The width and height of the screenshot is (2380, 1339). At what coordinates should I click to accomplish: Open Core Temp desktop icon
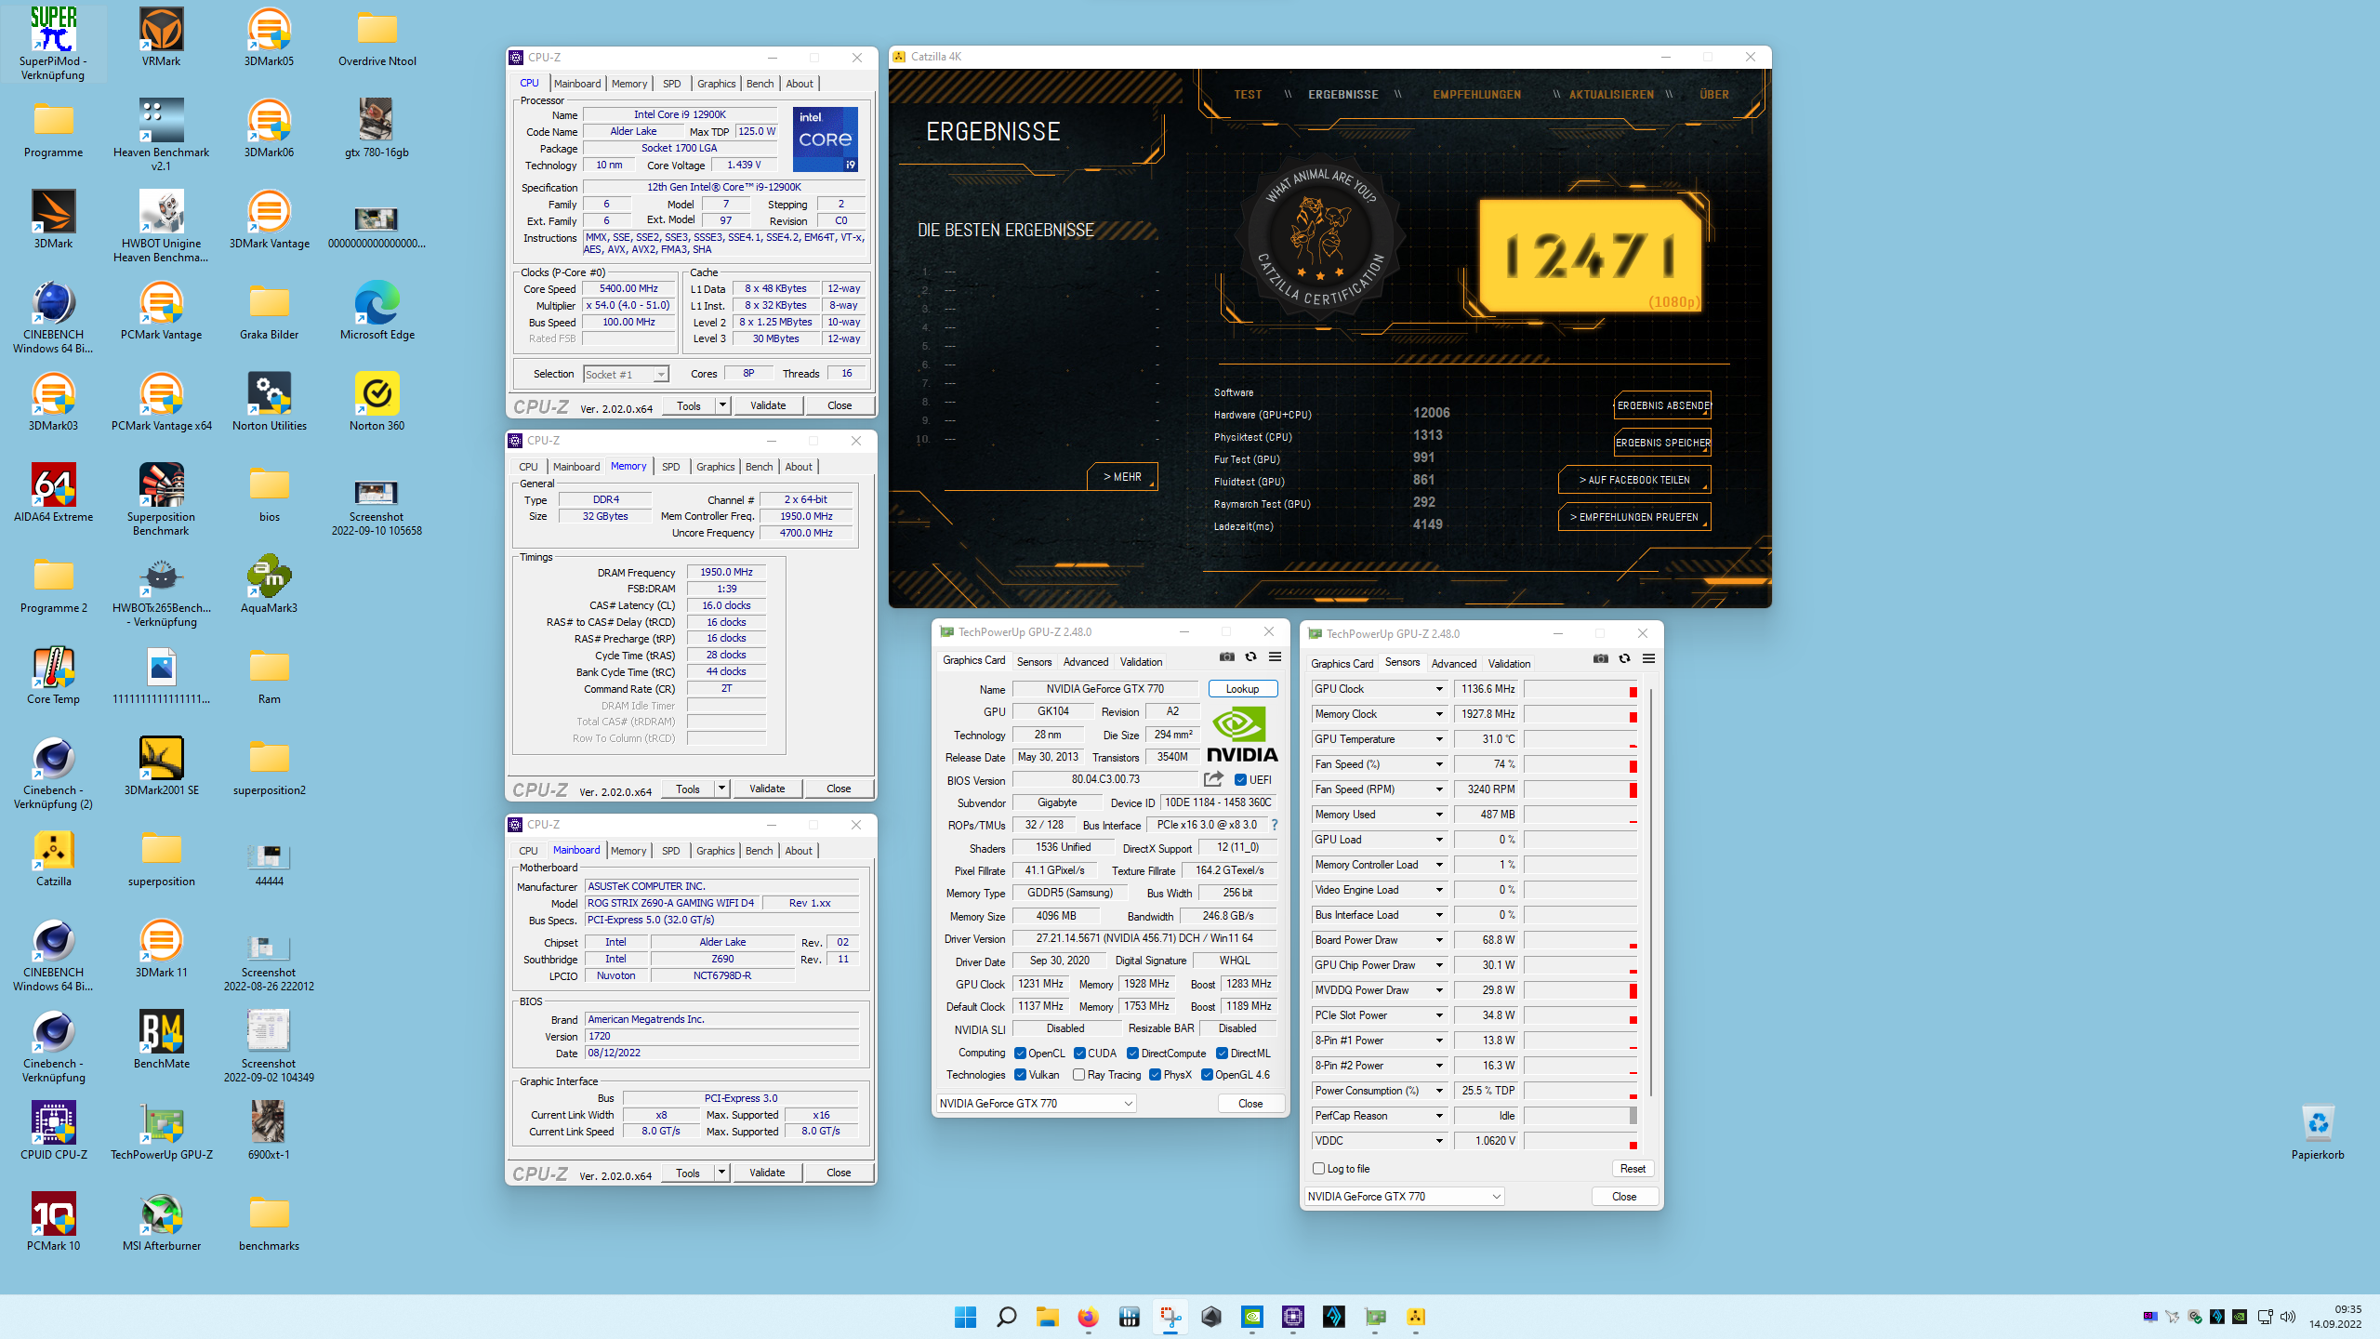[x=53, y=675]
